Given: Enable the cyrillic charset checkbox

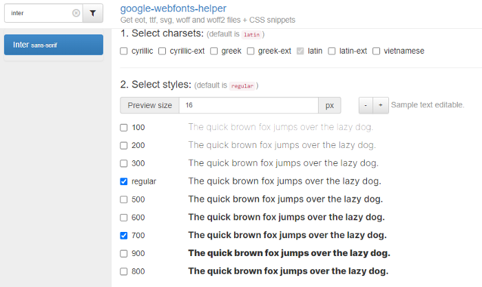Looking at the screenshot, I should click(x=123, y=51).
